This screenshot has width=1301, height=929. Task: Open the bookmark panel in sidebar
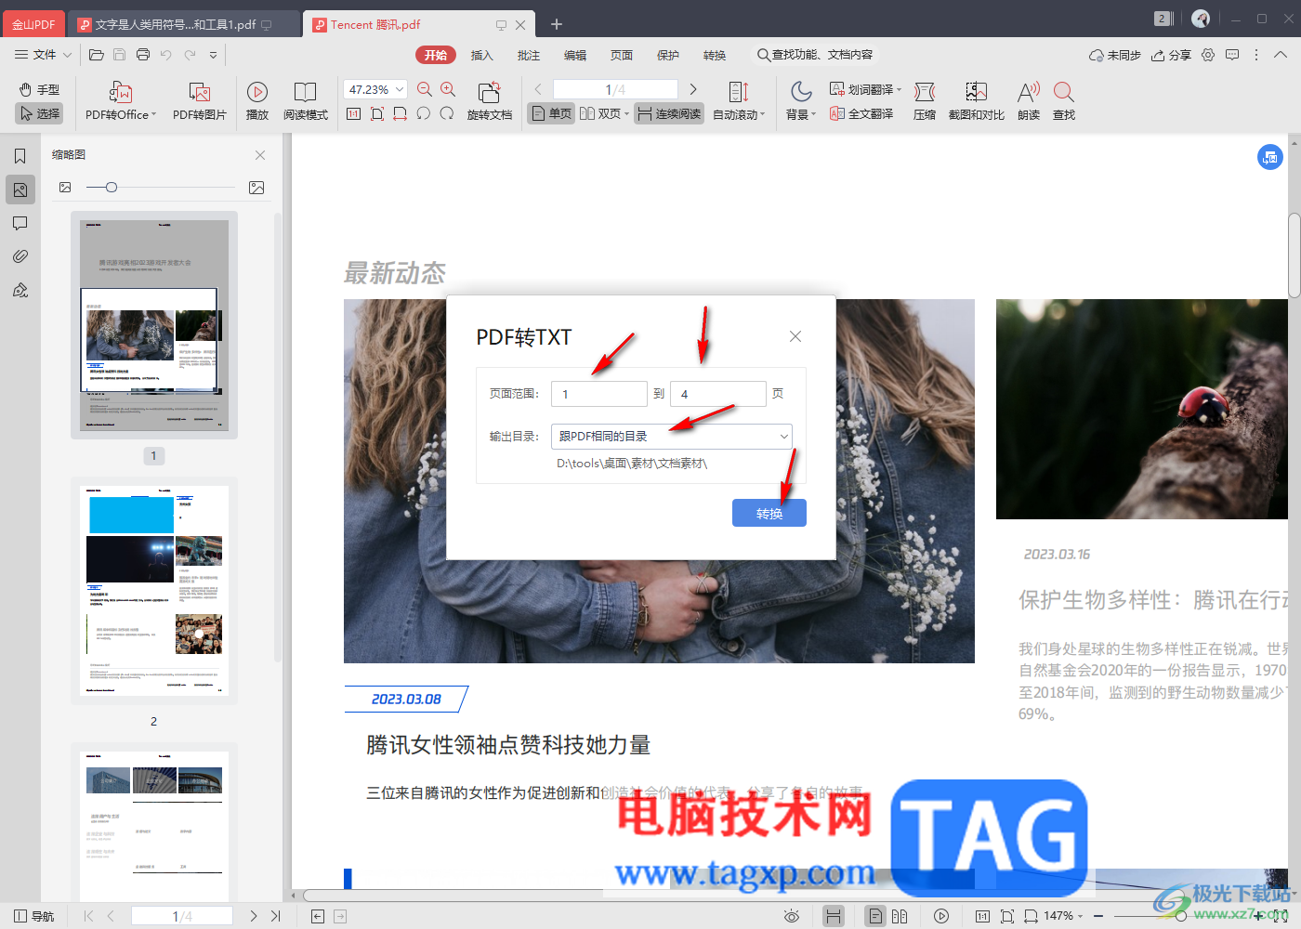[x=20, y=156]
